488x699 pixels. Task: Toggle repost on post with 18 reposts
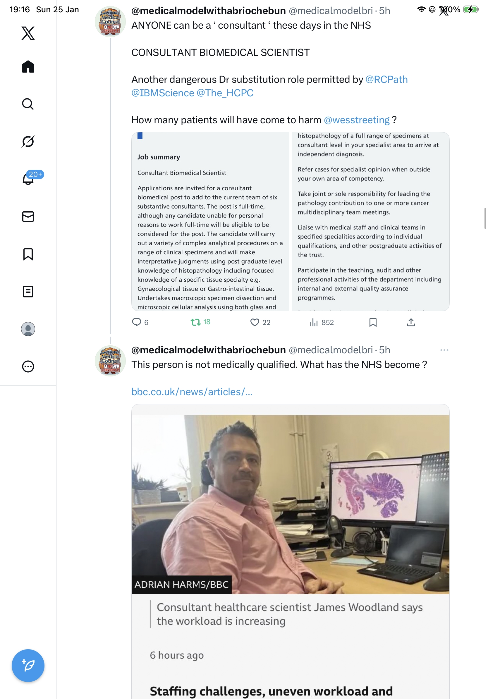(x=195, y=322)
